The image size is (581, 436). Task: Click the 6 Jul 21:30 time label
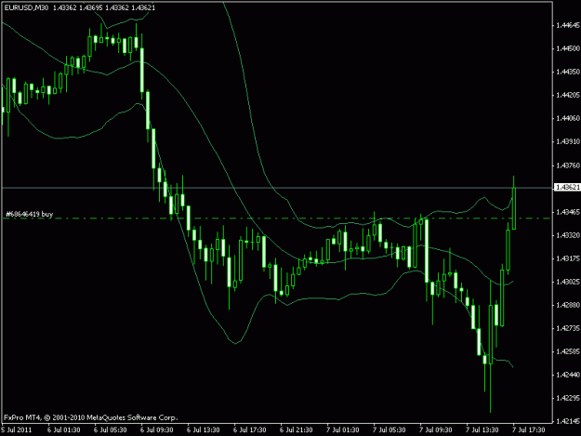tap(296, 430)
